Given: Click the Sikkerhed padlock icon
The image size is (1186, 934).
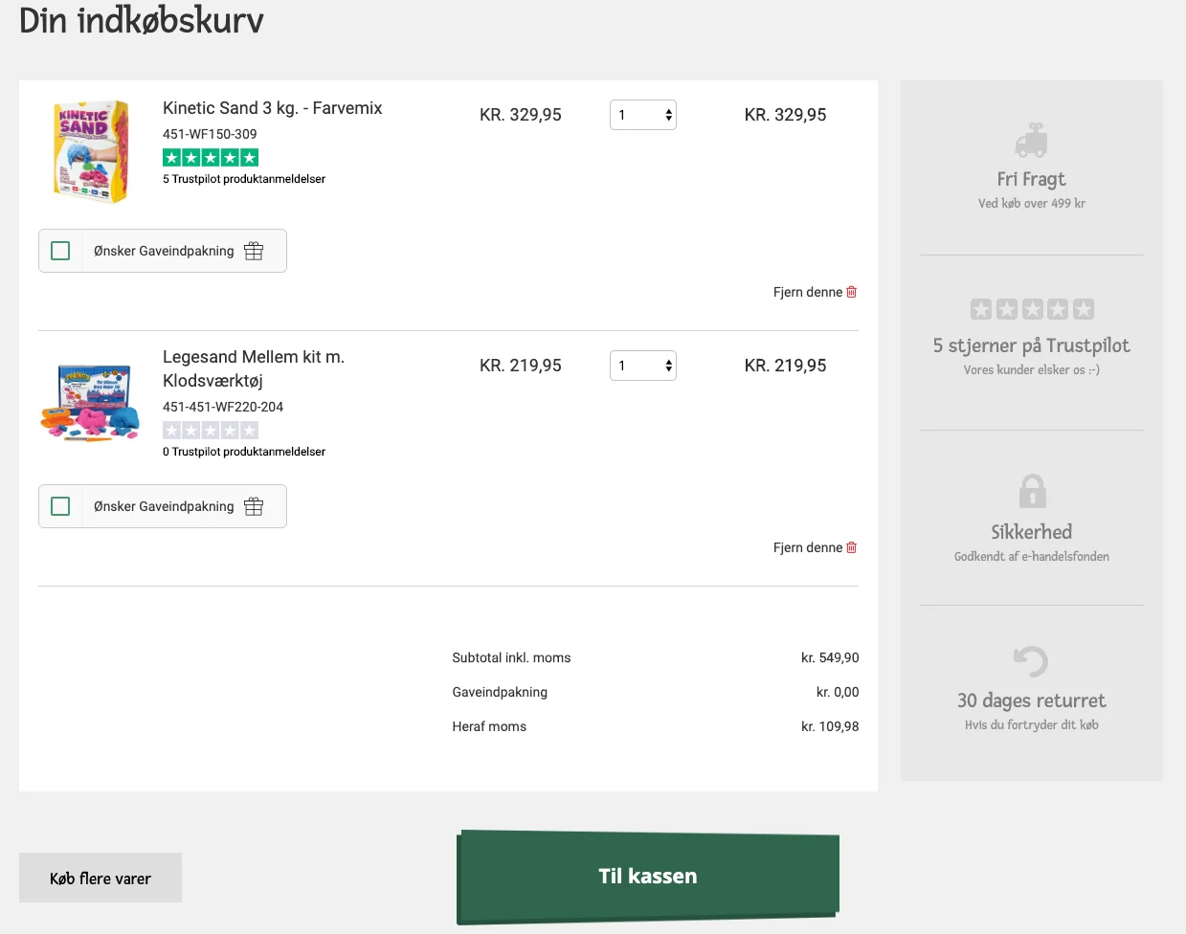Looking at the screenshot, I should point(1032,491).
